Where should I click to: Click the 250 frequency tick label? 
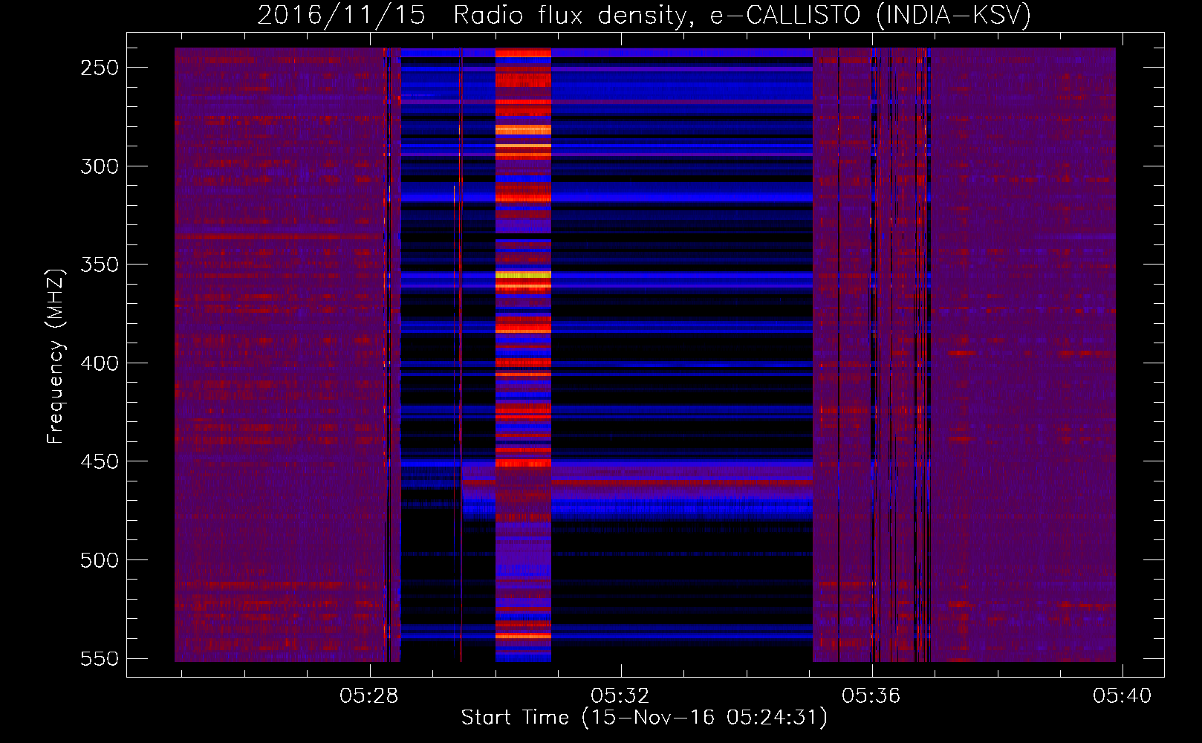[100, 68]
